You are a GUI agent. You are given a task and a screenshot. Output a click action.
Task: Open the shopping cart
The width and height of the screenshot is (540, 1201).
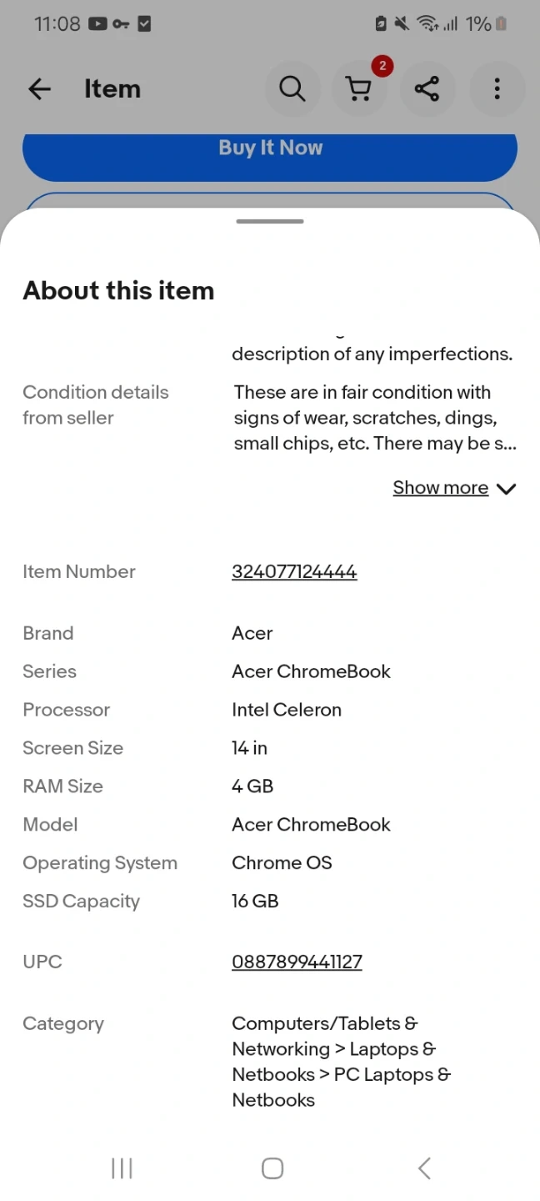click(358, 88)
